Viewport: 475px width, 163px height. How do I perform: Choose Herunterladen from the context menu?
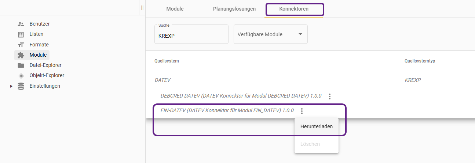click(316, 126)
